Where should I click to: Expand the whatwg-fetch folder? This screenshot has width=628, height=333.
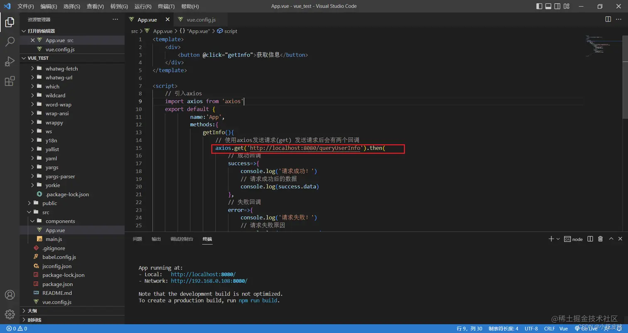coord(72,68)
